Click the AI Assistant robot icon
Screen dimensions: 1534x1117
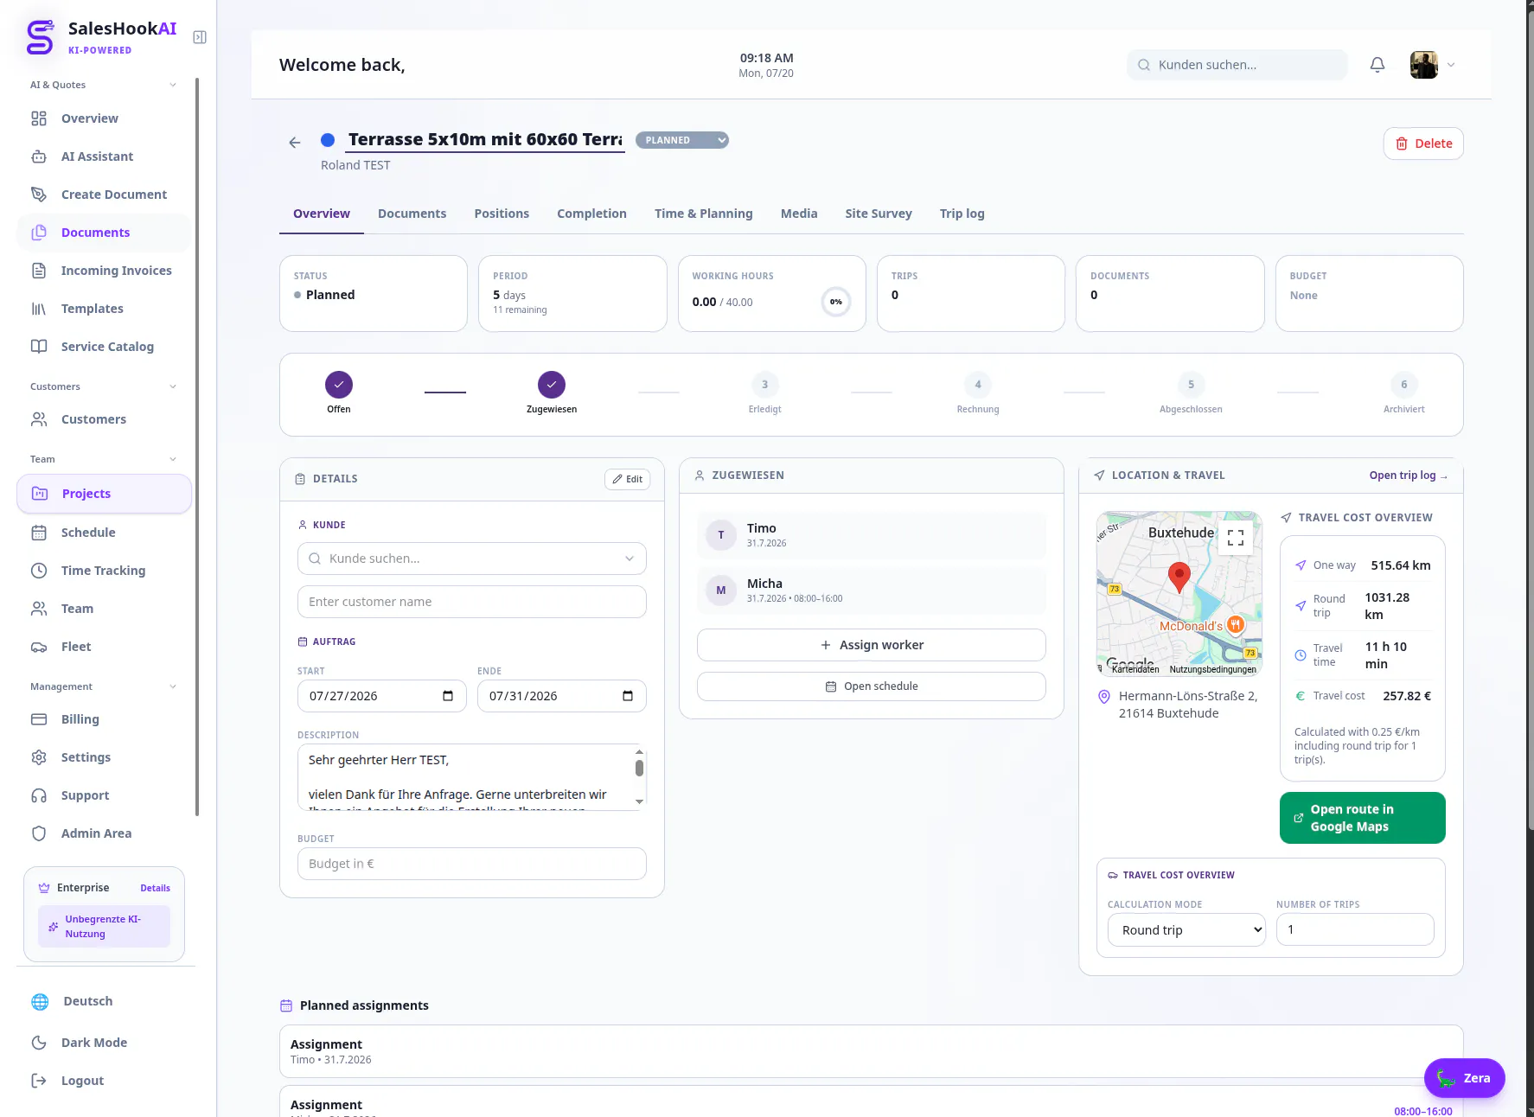coord(39,156)
